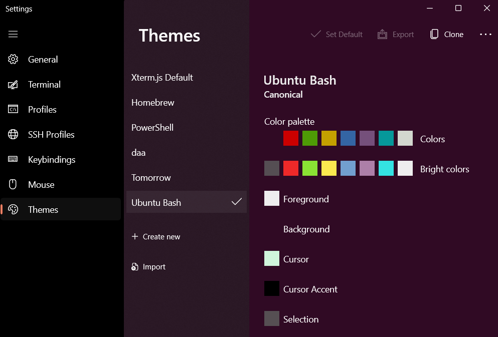Click the Keybindings keyboard icon
This screenshot has width=498, height=337.
[x=13, y=160]
